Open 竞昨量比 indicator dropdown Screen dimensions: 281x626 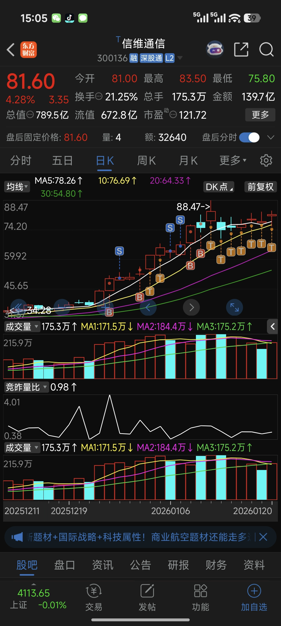pyautogui.click(x=26, y=387)
